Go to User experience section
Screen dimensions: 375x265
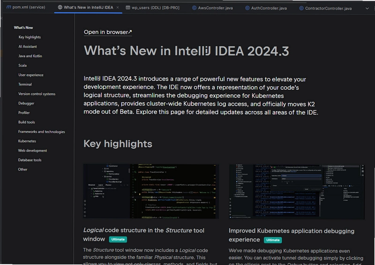pyautogui.click(x=31, y=75)
